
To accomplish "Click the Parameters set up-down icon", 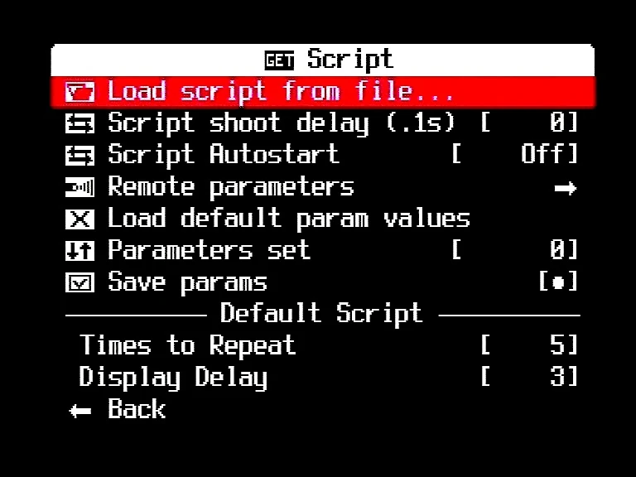I will tap(79, 251).
